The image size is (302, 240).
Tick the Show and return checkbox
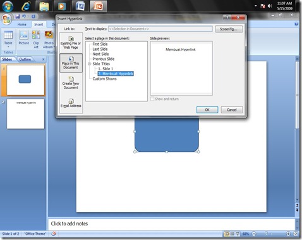(152, 99)
